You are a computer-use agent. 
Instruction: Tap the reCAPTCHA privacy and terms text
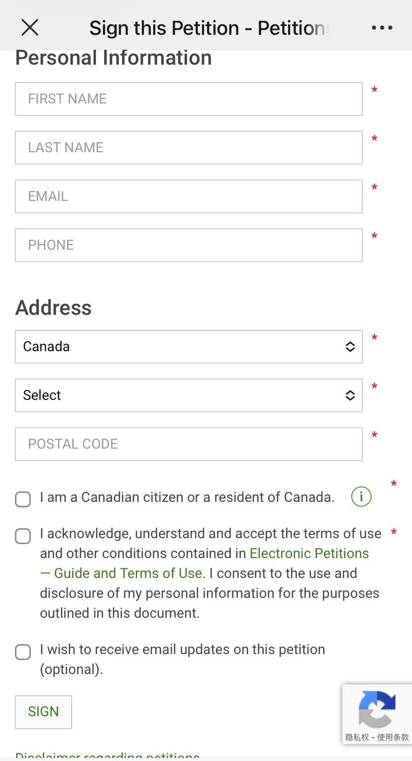pos(377,737)
